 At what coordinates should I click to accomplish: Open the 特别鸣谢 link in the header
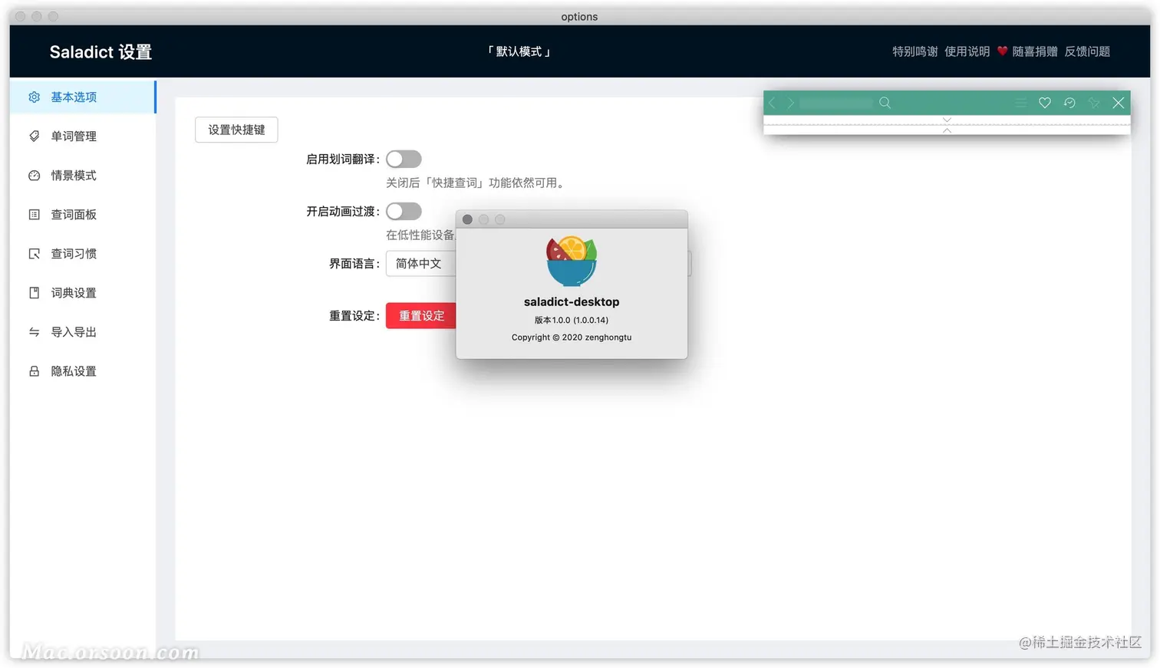click(x=914, y=51)
